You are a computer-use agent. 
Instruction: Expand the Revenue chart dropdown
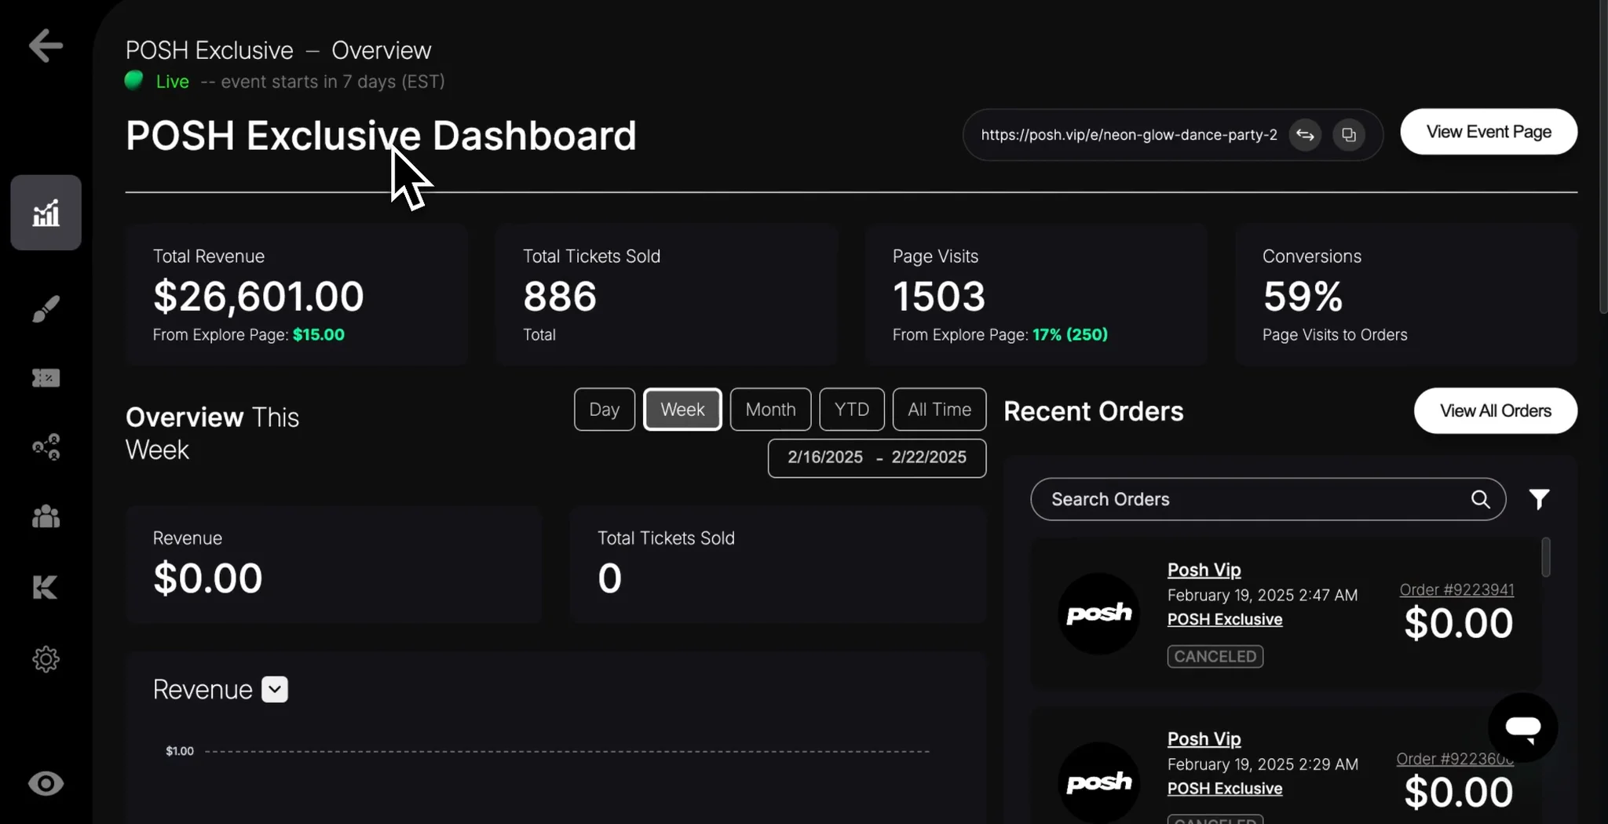click(273, 689)
